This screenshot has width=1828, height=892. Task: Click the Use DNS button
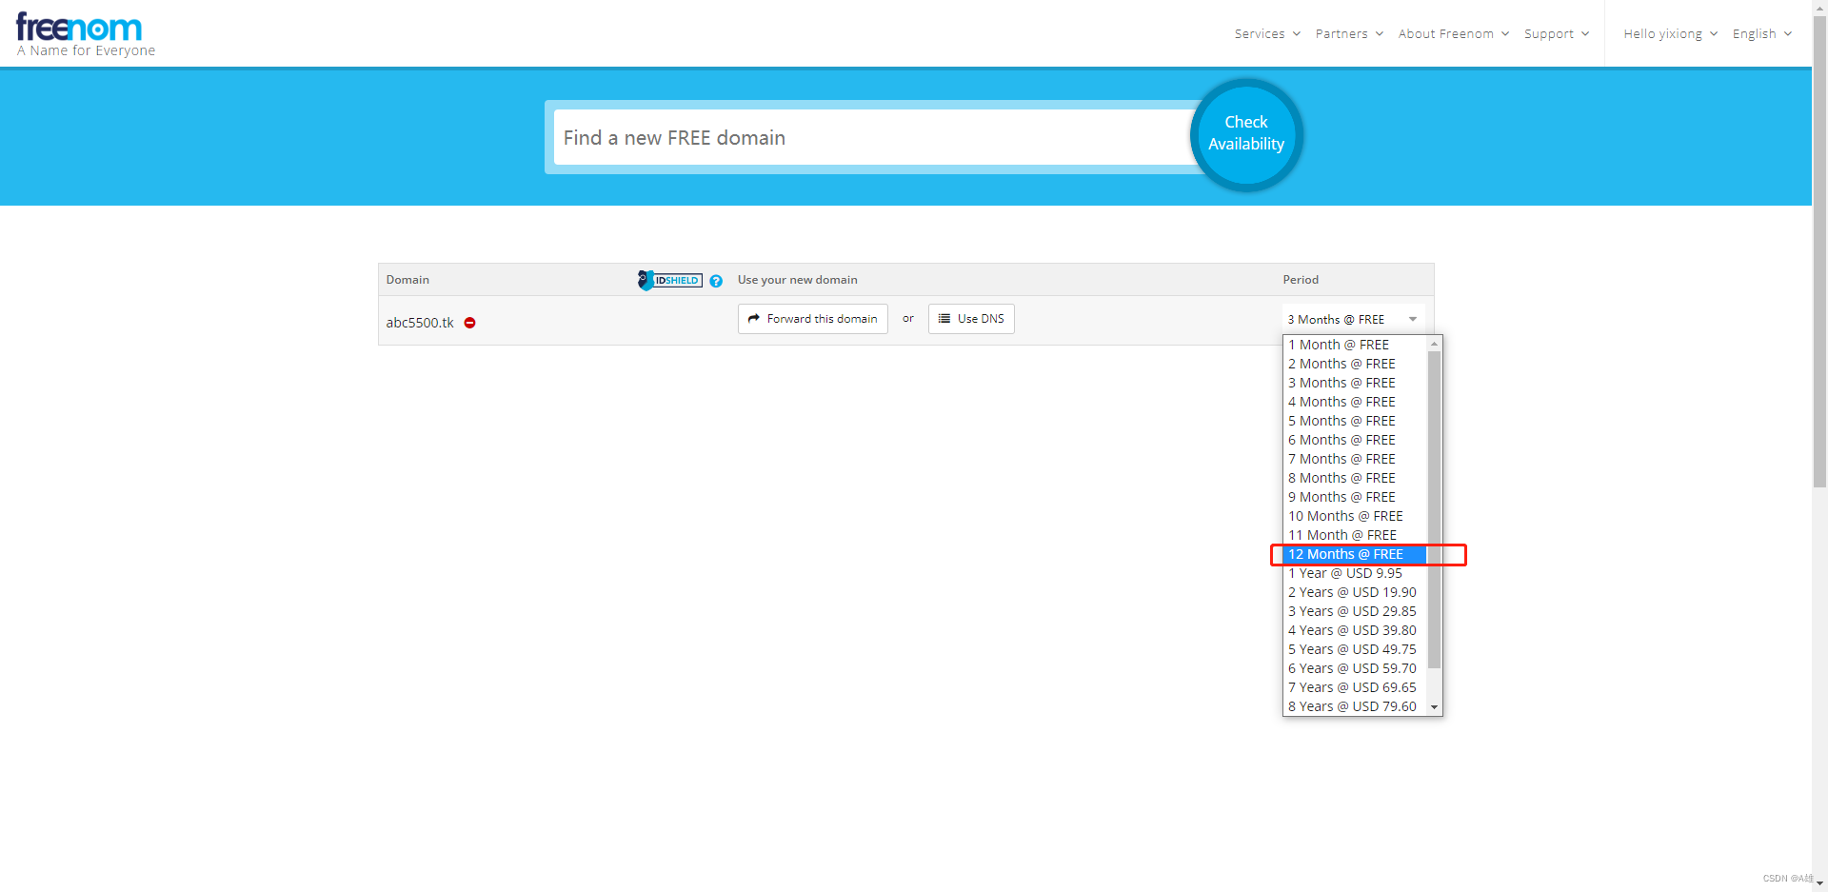click(971, 319)
